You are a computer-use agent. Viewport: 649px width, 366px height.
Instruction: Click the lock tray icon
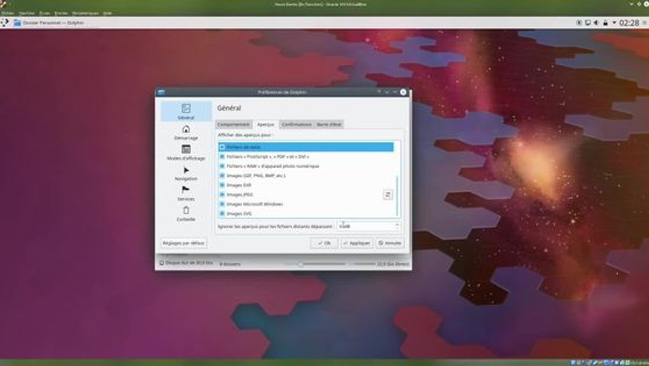(605, 23)
